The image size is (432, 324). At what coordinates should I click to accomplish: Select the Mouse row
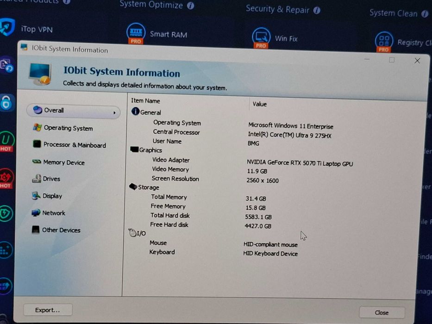pyautogui.click(x=224, y=243)
